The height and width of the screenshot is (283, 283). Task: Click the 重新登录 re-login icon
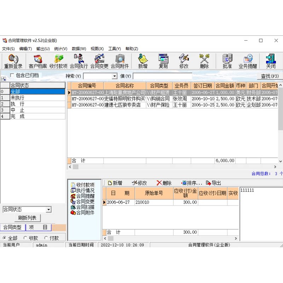[x=13, y=61]
